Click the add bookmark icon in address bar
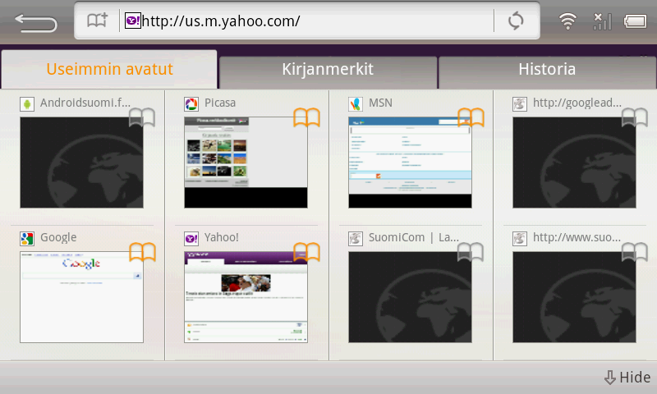This screenshot has height=394, width=657. pos(98,21)
